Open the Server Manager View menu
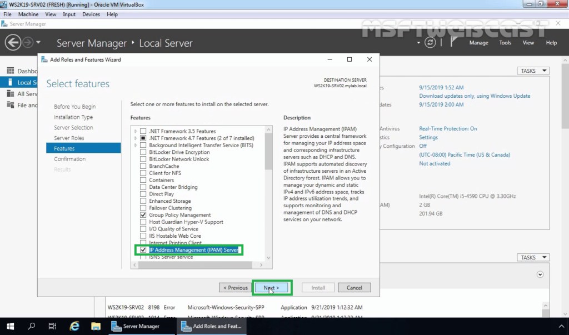 [528, 43]
